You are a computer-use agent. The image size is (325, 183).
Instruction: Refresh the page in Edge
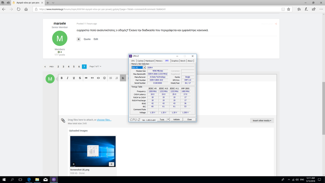pyautogui.click(x=19, y=9)
